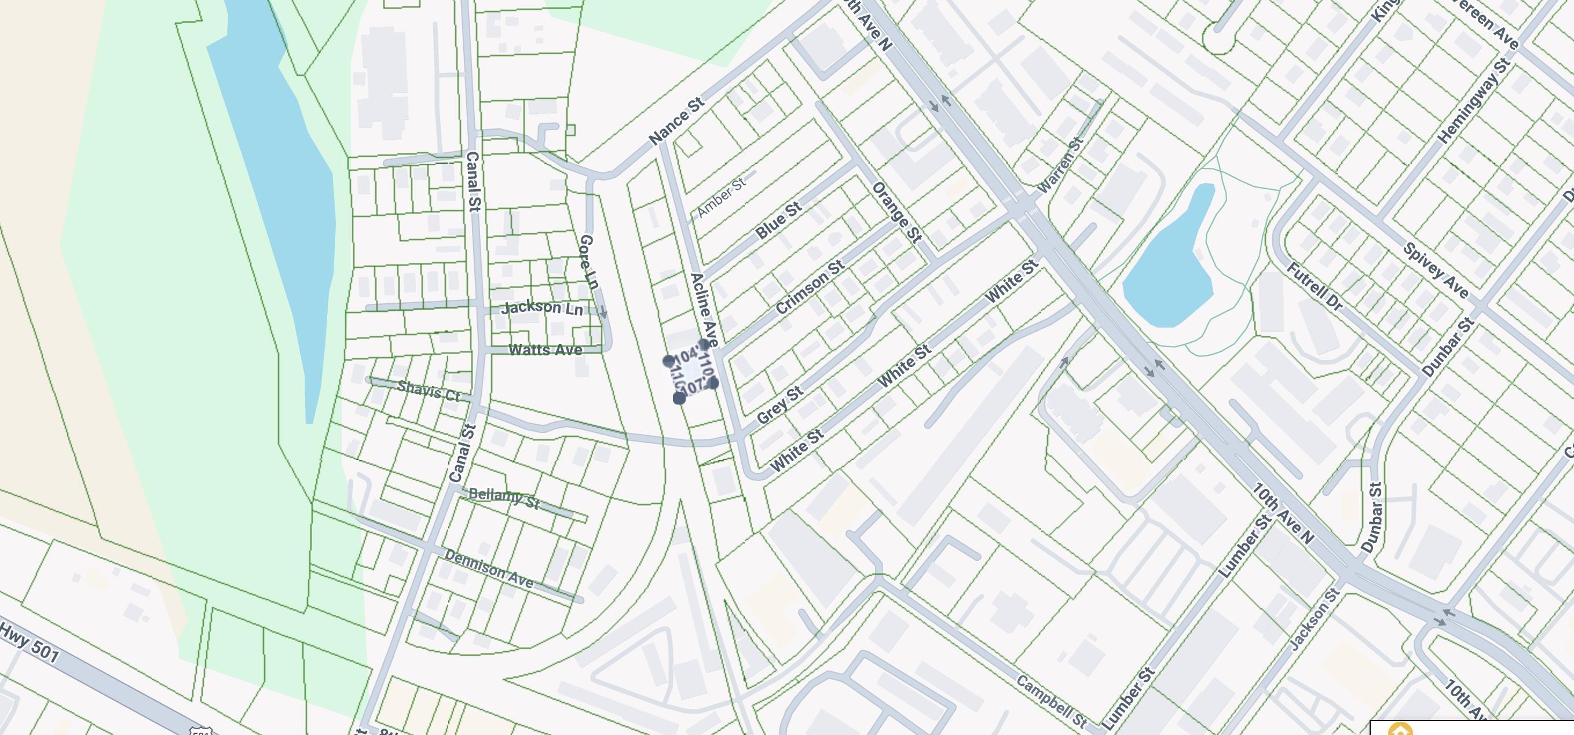Screen dimensions: 1574x735
Task: Click the southernmost corner handle of the selected parcel
Action: [x=679, y=398]
